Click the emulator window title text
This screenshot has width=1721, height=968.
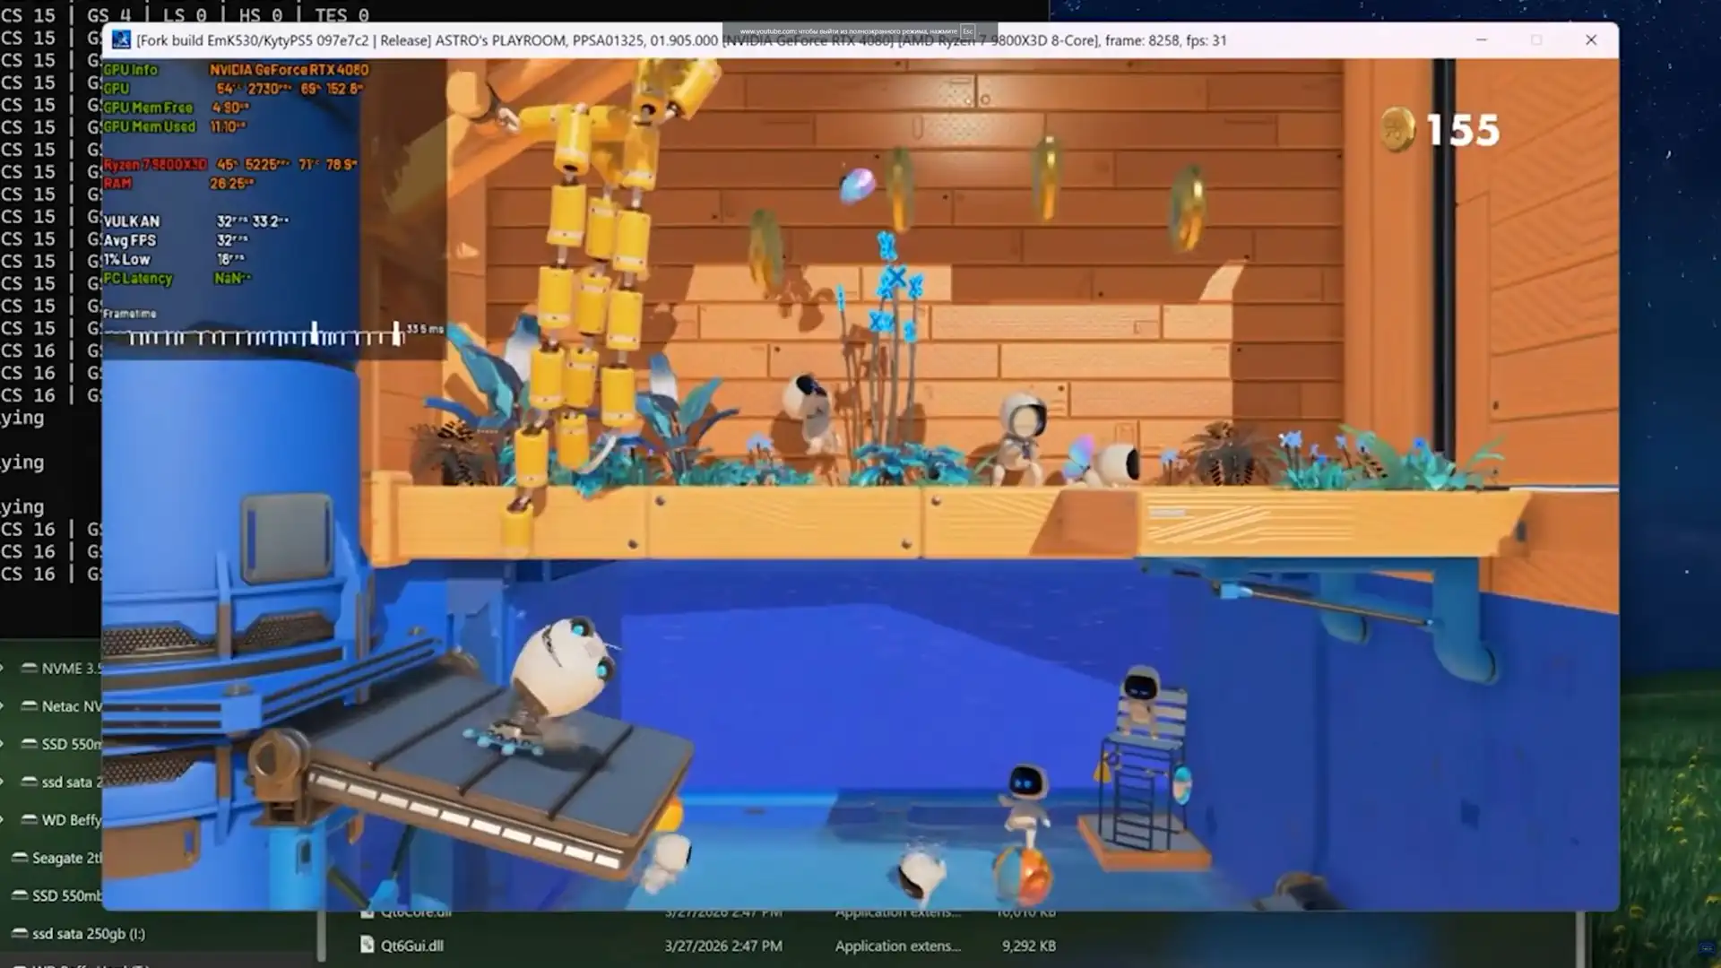click(x=681, y=40)
